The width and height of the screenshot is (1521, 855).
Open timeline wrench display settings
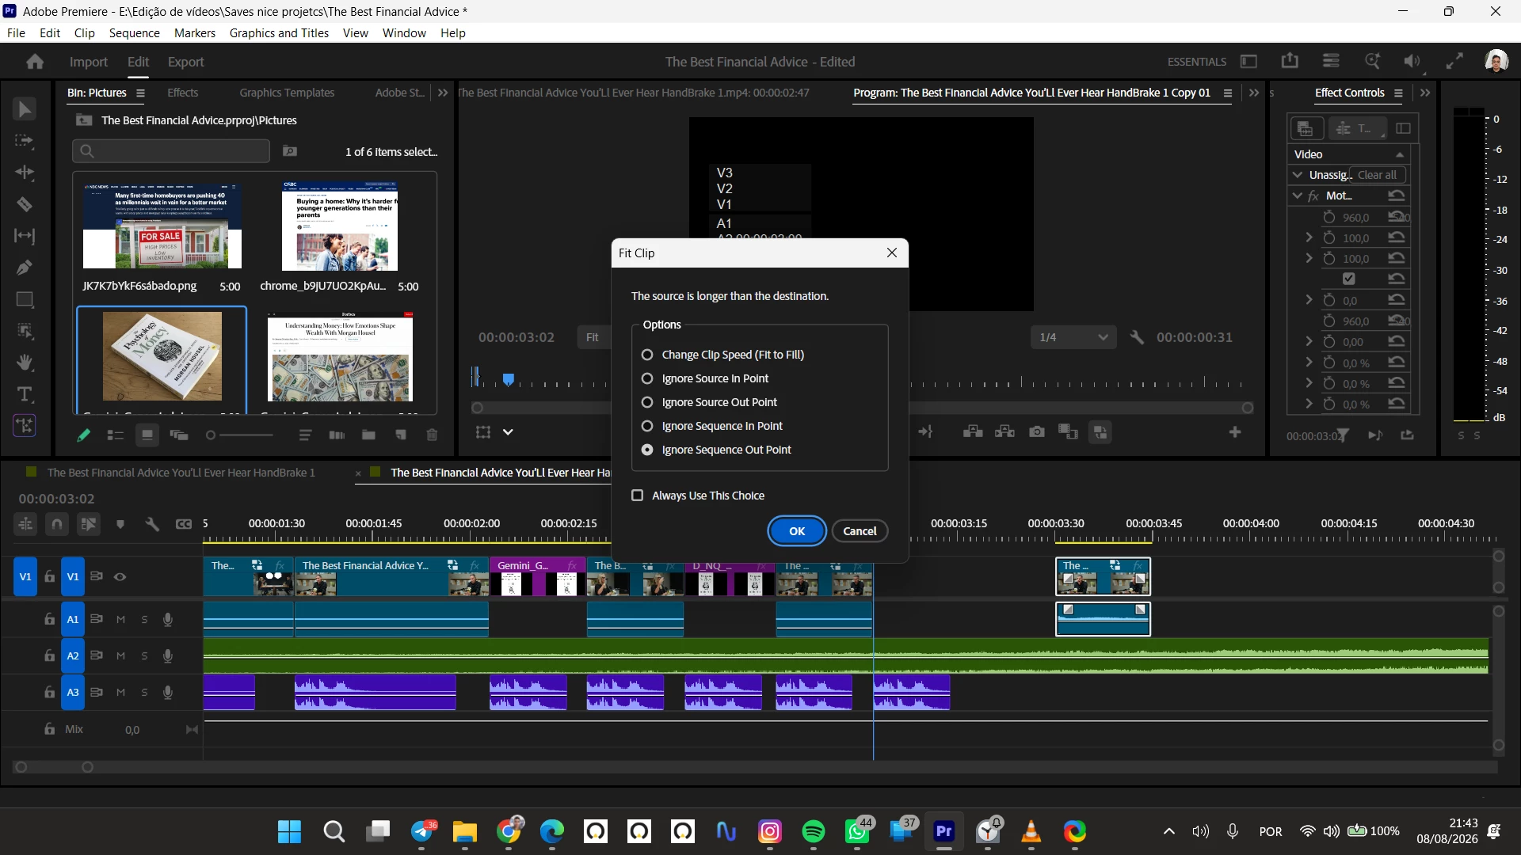152,524
